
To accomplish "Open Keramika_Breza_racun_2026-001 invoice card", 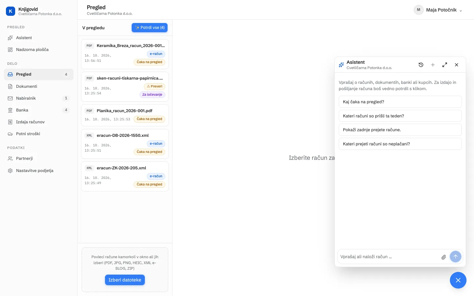I will 125,54.
